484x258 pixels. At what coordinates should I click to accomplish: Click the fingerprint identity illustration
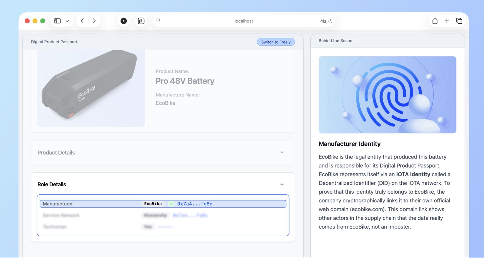tap(388, 95)
